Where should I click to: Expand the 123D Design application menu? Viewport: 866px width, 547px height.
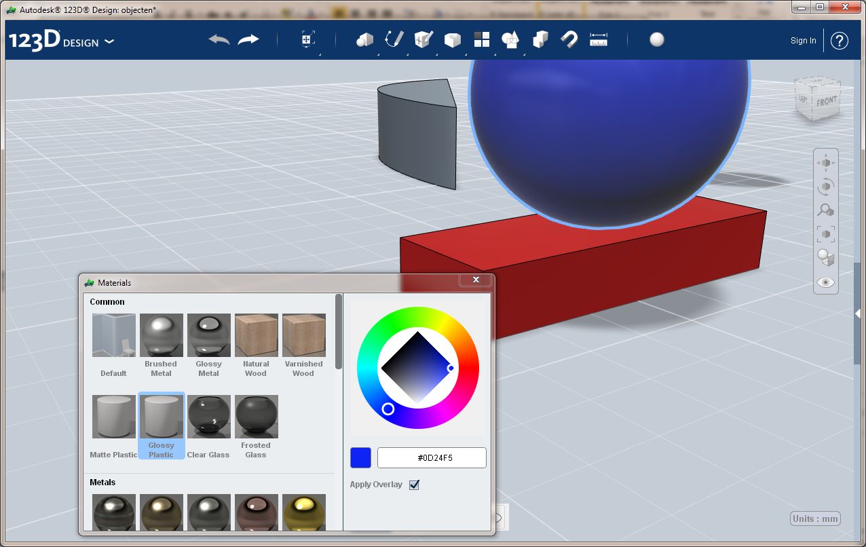coord(61,41)
